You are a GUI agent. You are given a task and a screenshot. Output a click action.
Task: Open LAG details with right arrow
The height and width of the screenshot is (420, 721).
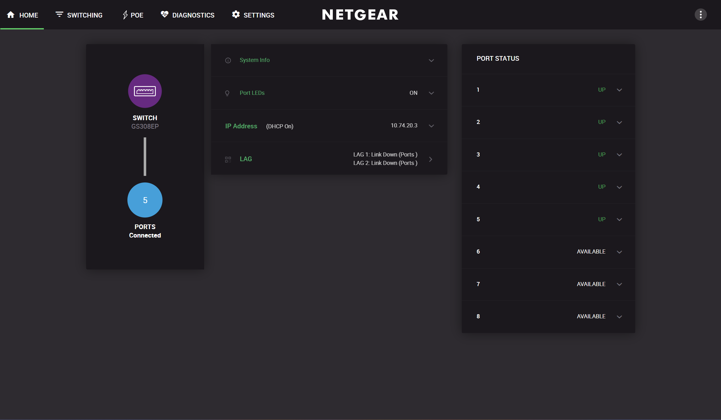(x=431, y=159)
